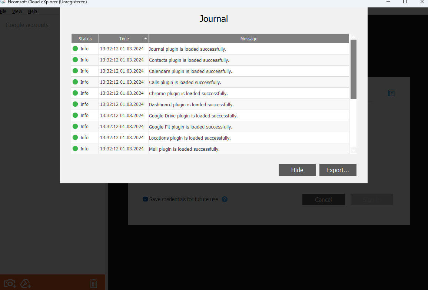
Task: Click green status dot in Mail plugin row
Action: (x=75, y=149)
